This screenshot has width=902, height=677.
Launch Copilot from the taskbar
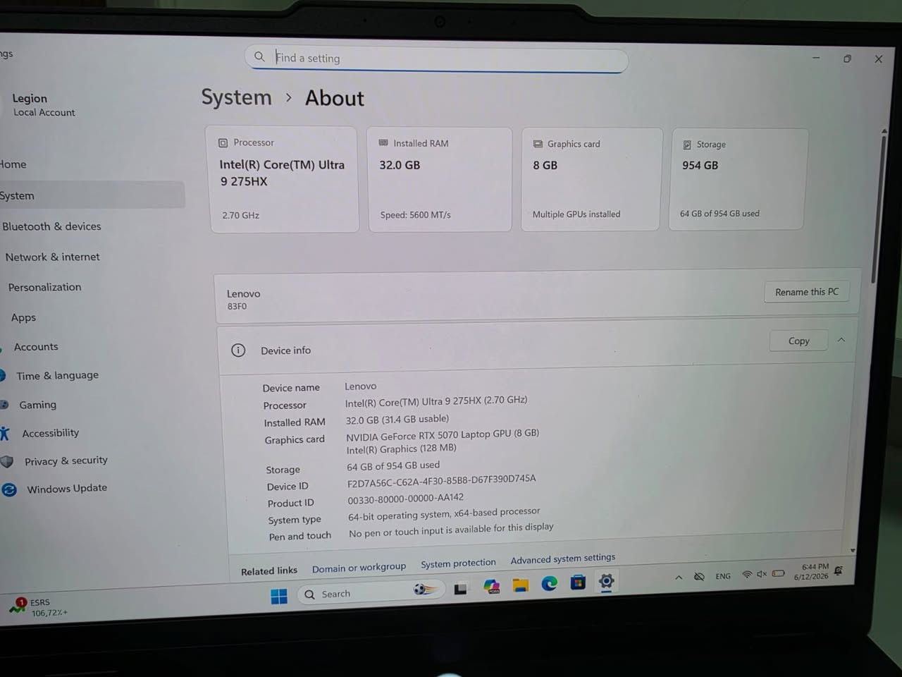[x=491, y=586]
